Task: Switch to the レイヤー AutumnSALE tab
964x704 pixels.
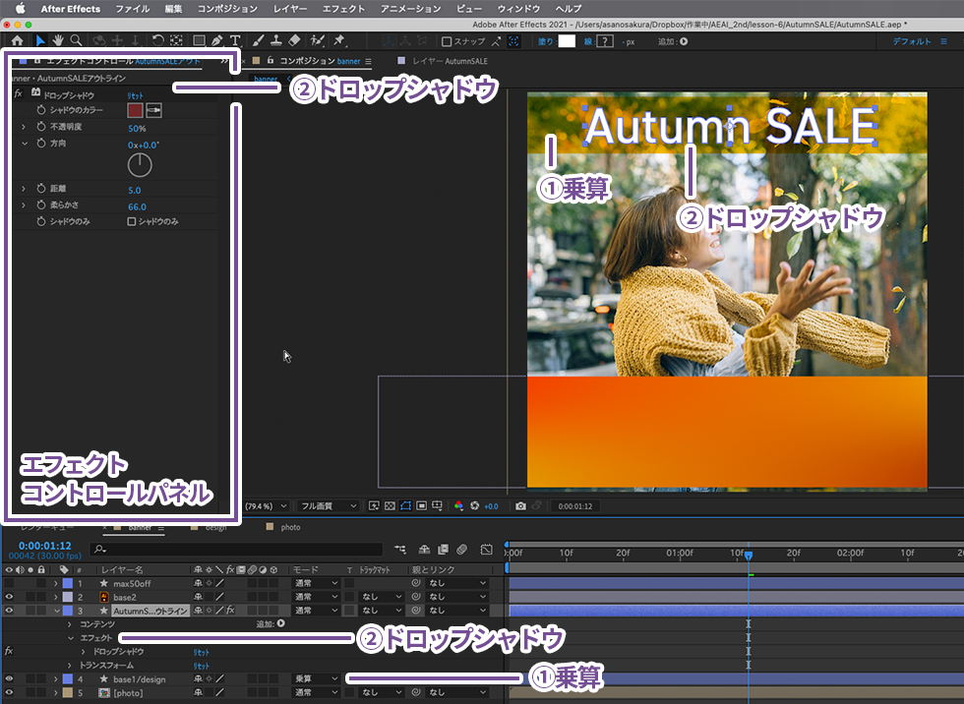Action: pos(451,61)
